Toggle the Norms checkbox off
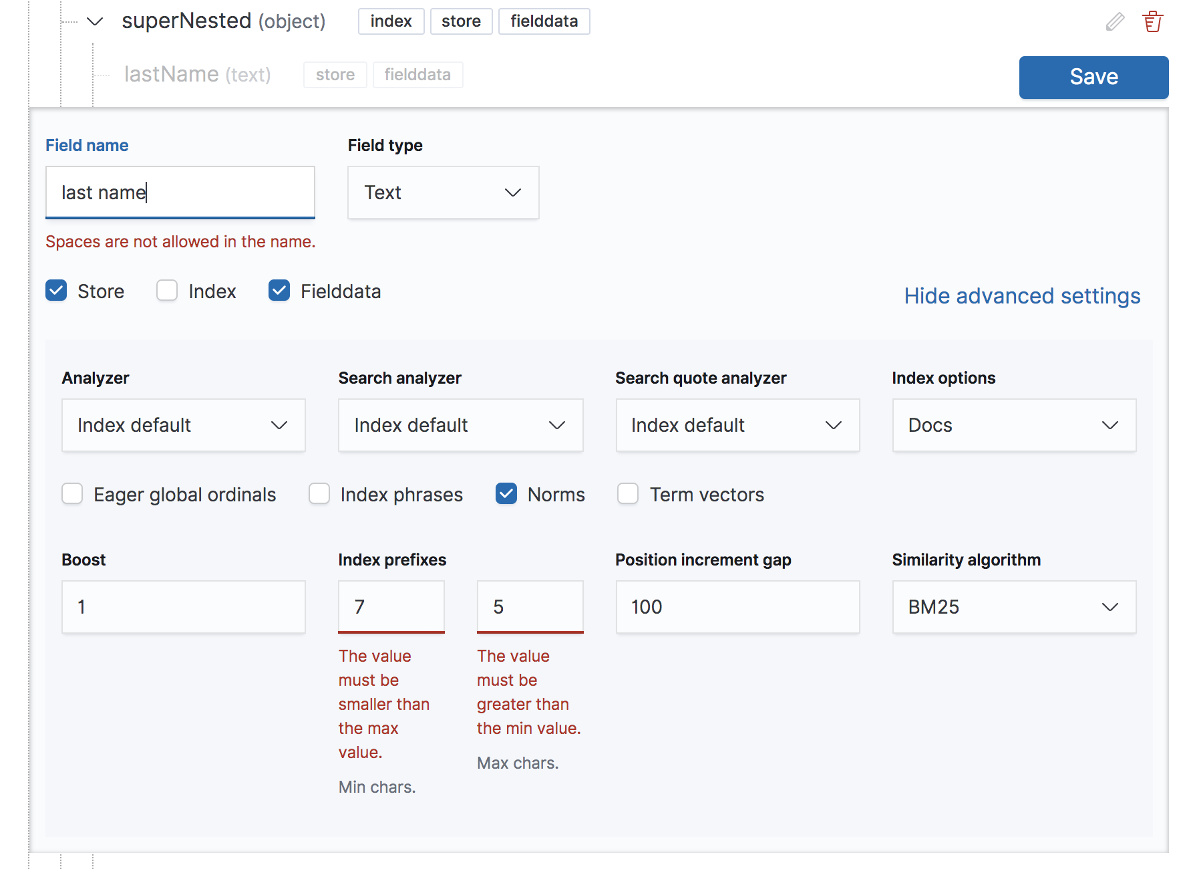 coord(506,494)
